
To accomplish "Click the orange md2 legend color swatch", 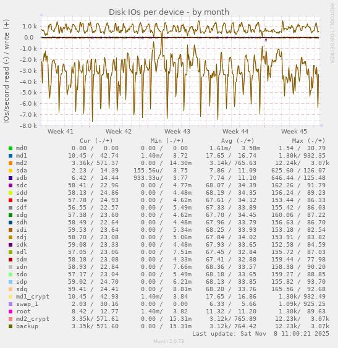I will tap(11, 163).
